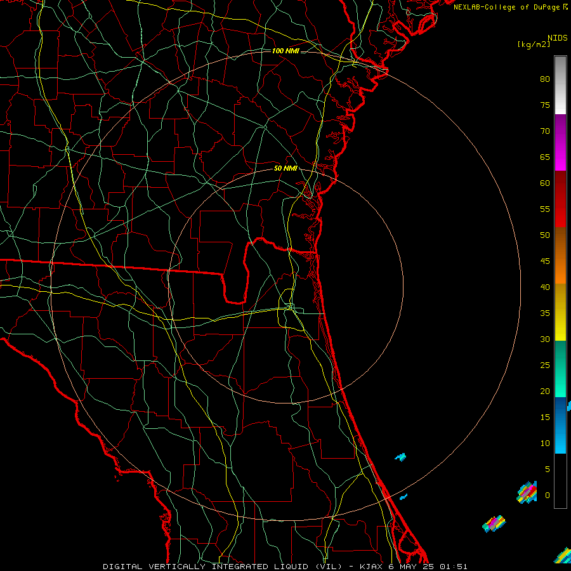Select the 65 value on the VIL scale
The width and height of the screenshot is (571, 571).
point(545,157)
